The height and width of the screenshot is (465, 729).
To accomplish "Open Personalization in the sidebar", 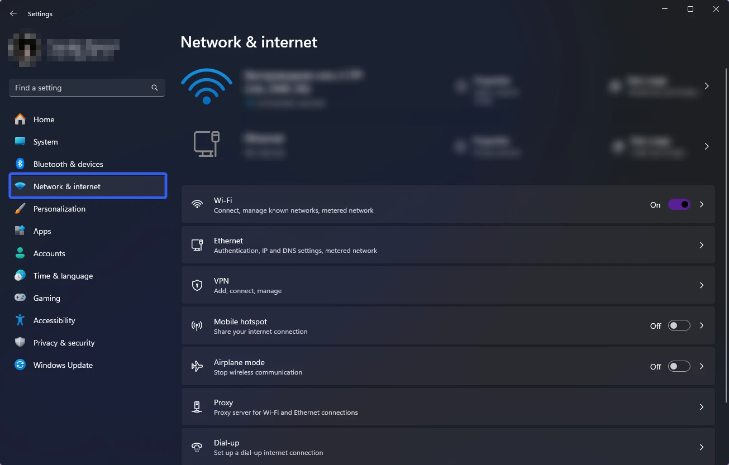I will pos(59,209).
